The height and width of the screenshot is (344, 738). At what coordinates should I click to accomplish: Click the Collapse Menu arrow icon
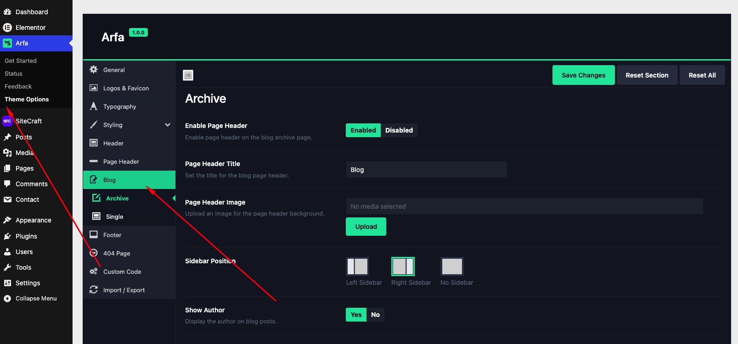7,299
